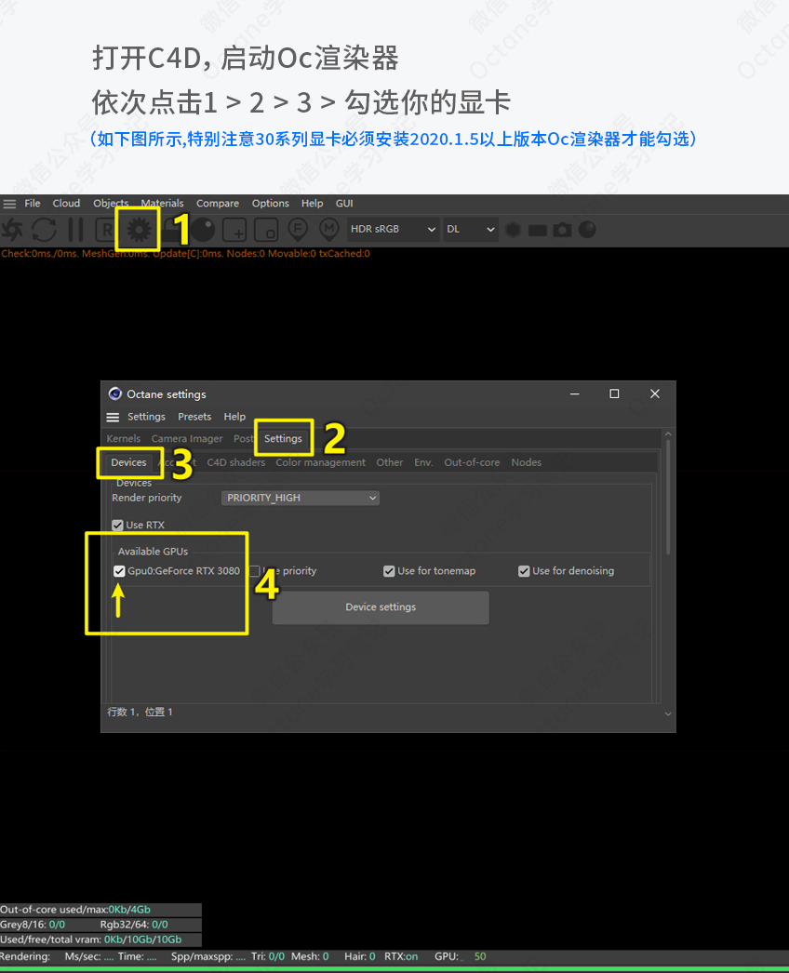Click the focus picker F pin icon
Viewport: 789px width, 973px height.
298,229
